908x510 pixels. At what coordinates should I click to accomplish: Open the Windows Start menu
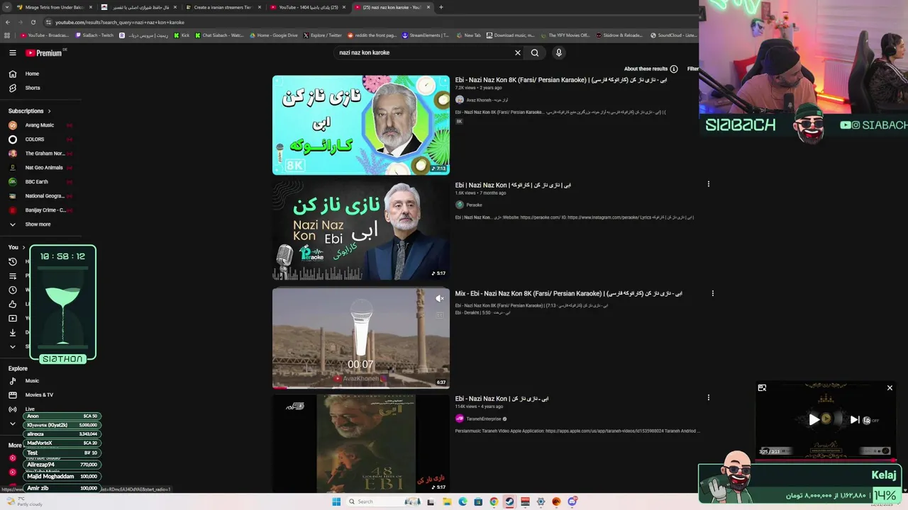pos(336,501)
